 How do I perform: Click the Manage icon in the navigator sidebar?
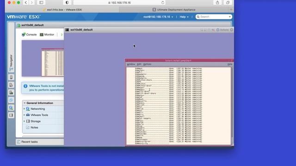click(11, 85)
